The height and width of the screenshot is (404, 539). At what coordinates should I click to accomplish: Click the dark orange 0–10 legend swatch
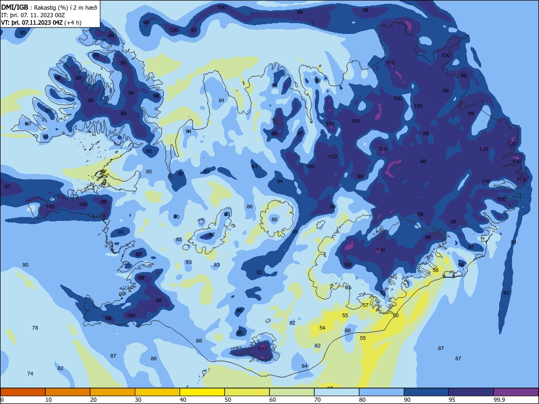click(x=23, y=392)
